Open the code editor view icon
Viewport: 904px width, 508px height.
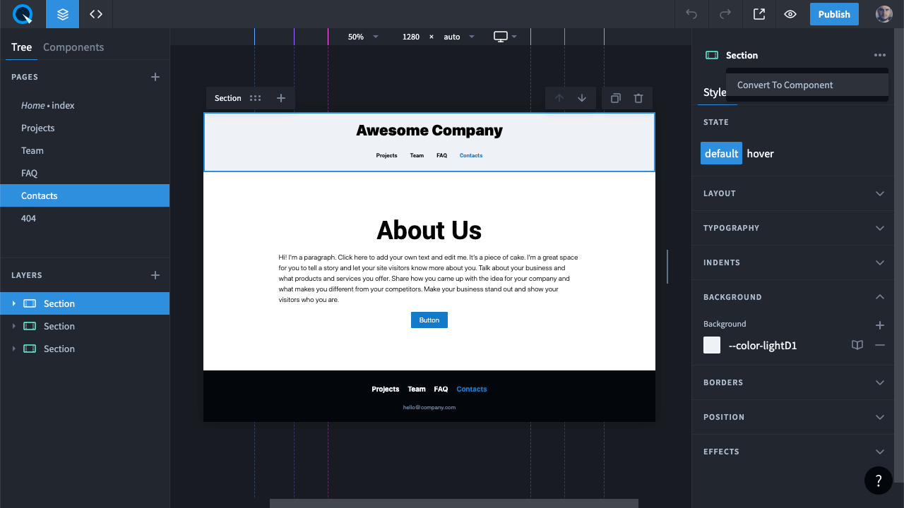(x=96, y=14)
